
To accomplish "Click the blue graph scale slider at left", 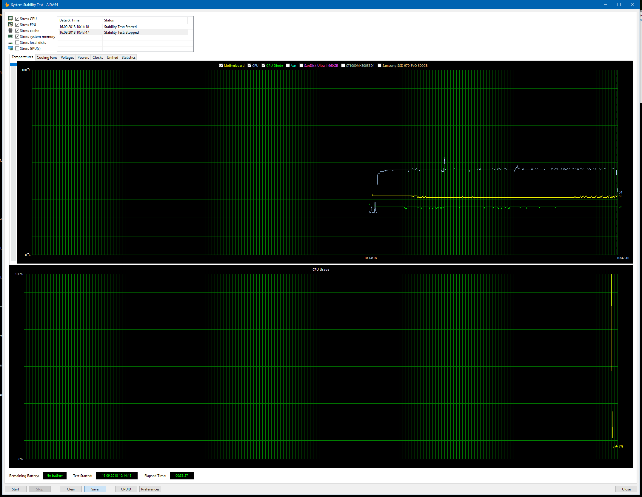I will coord(13,65).
